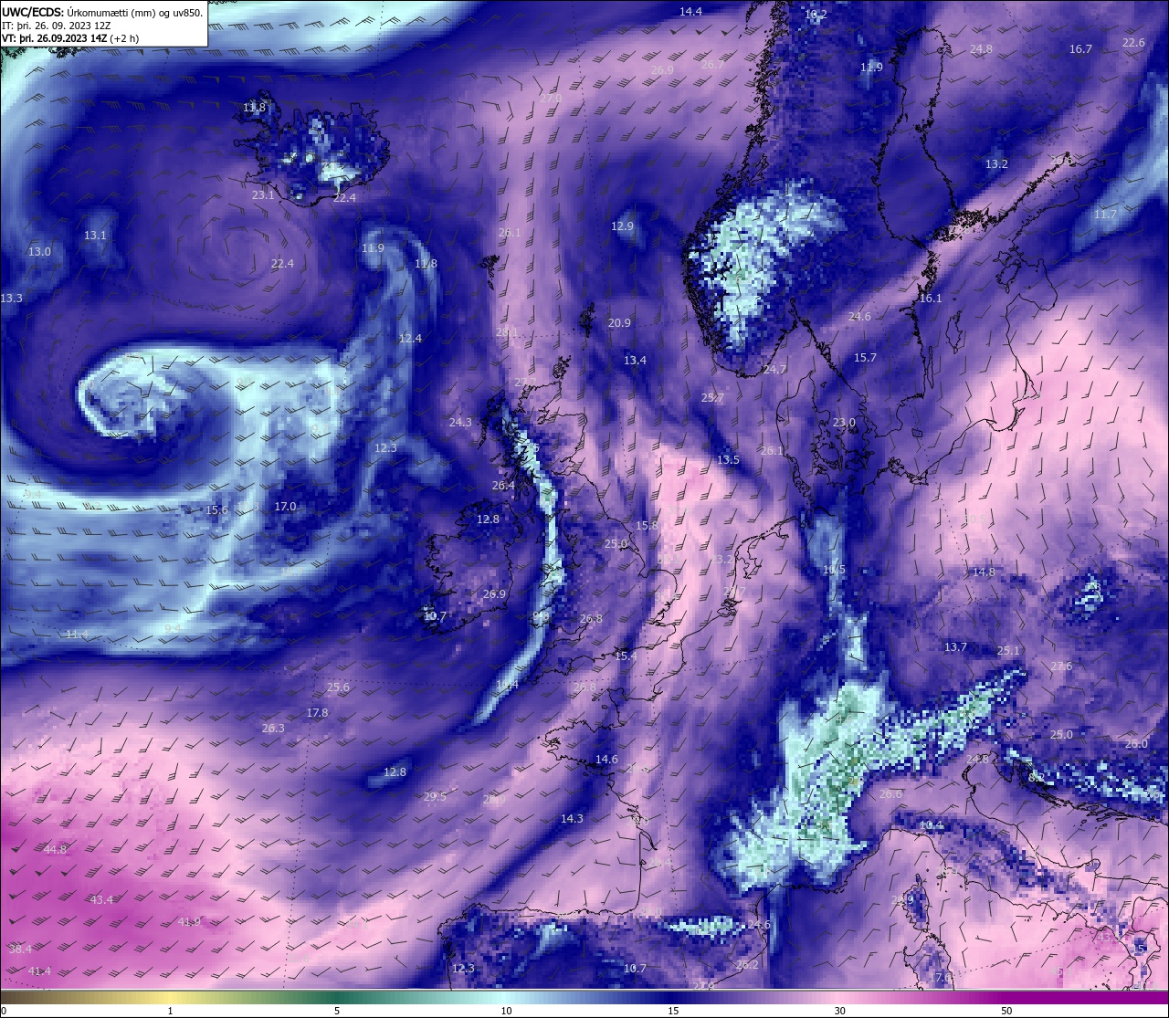The width and height of the screenshot is (1169, 1018).
Task: Click the '14.8' value label
Action: click(983, 572)
